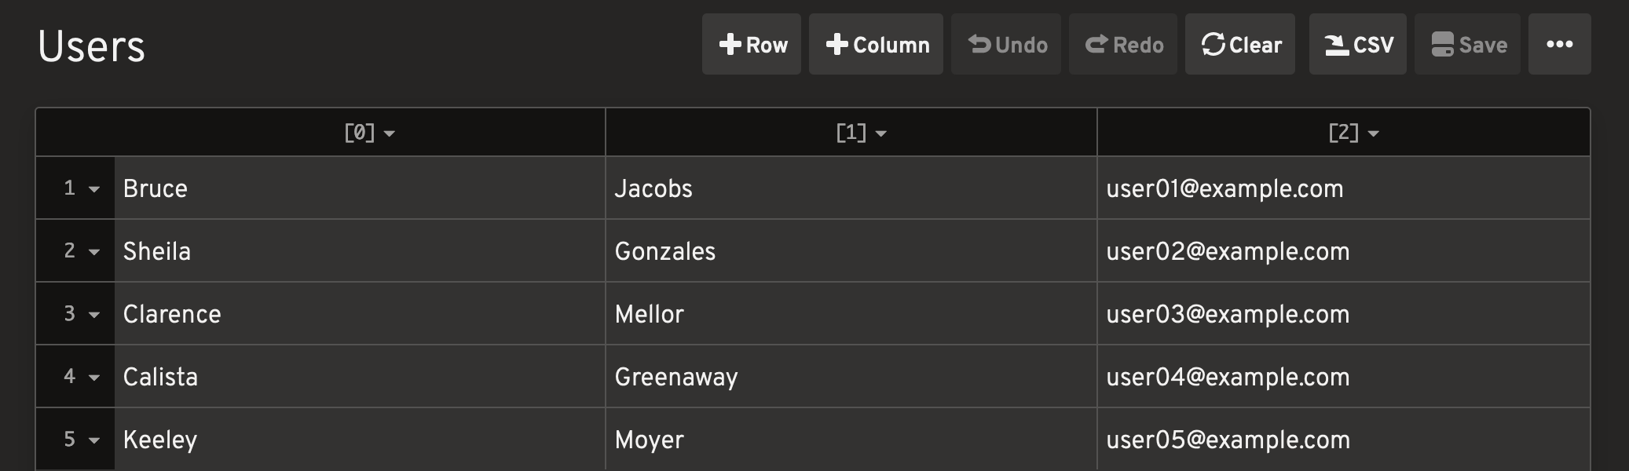The height and width of the screenshot is (471, 1629).
Task: Select the Greenaway cell
Action: click(x=851, y=377)
